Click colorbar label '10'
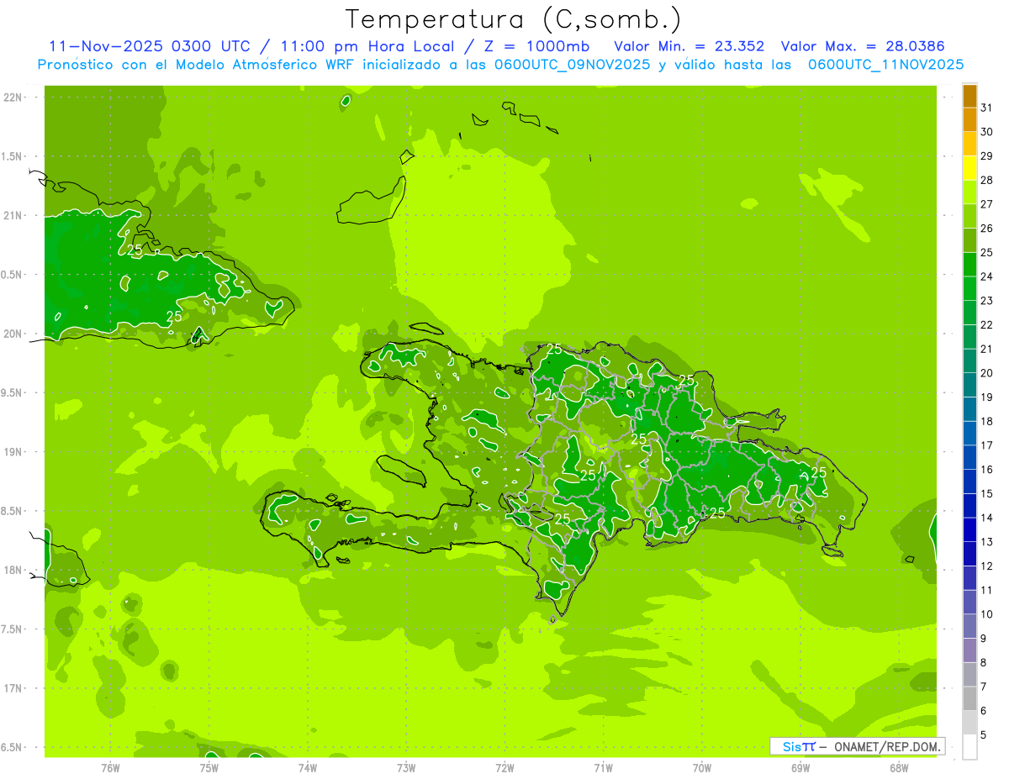Viewport: 1009px width, 779px height. pos(986,614)
